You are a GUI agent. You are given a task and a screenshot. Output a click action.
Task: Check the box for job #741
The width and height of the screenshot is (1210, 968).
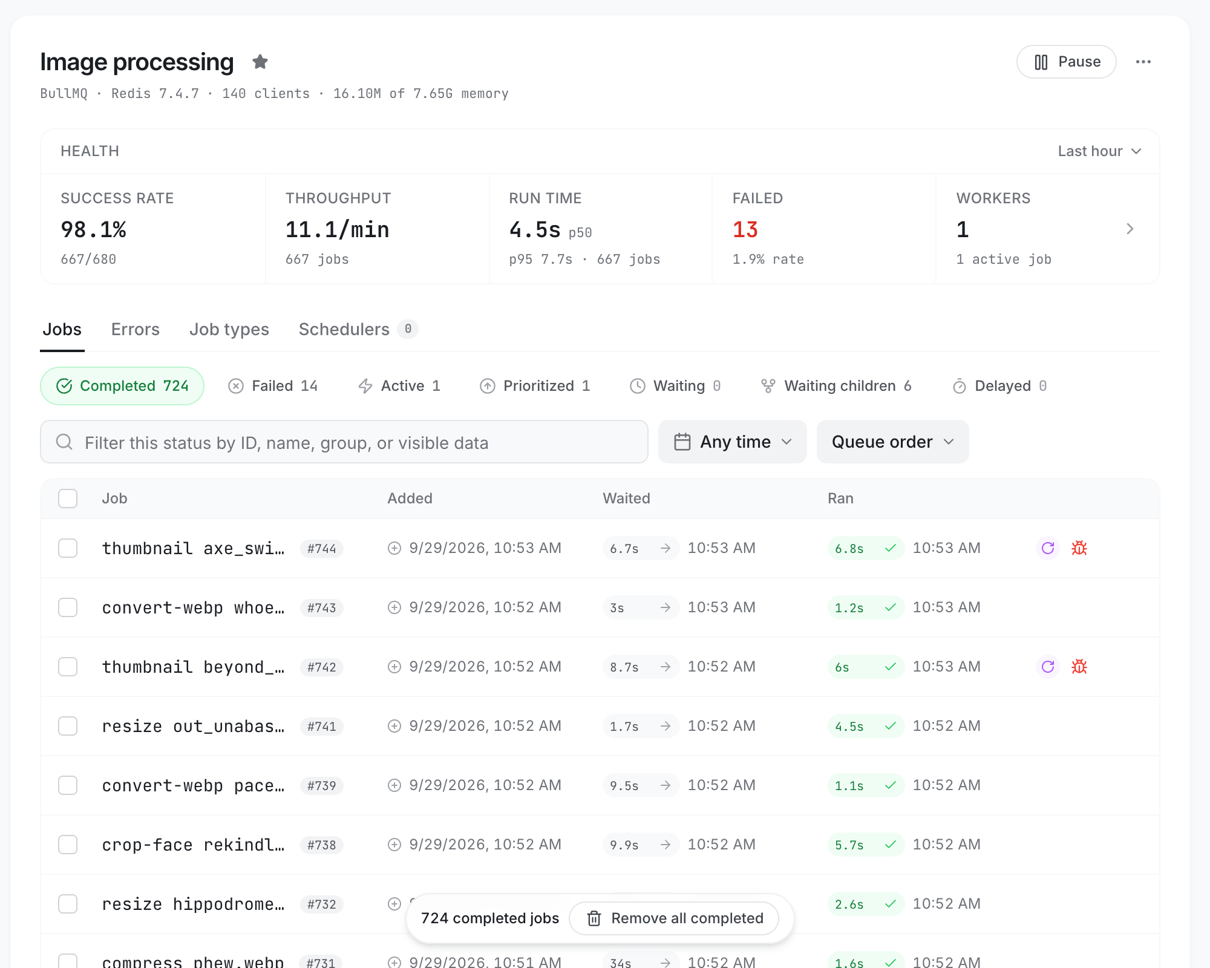coord(68,726)
